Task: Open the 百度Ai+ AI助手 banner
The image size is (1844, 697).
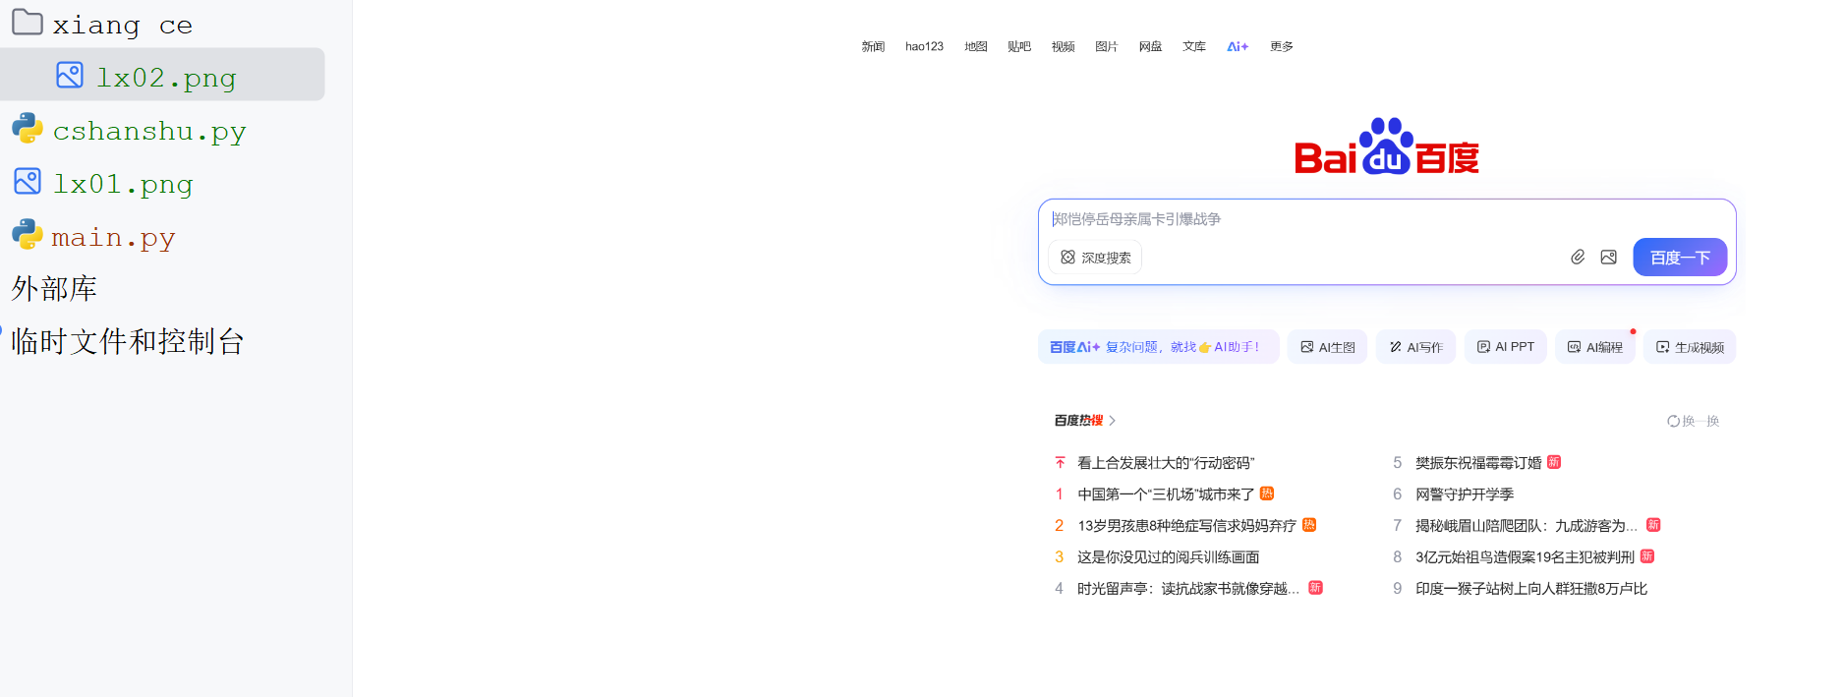Action: [1158, 347]
